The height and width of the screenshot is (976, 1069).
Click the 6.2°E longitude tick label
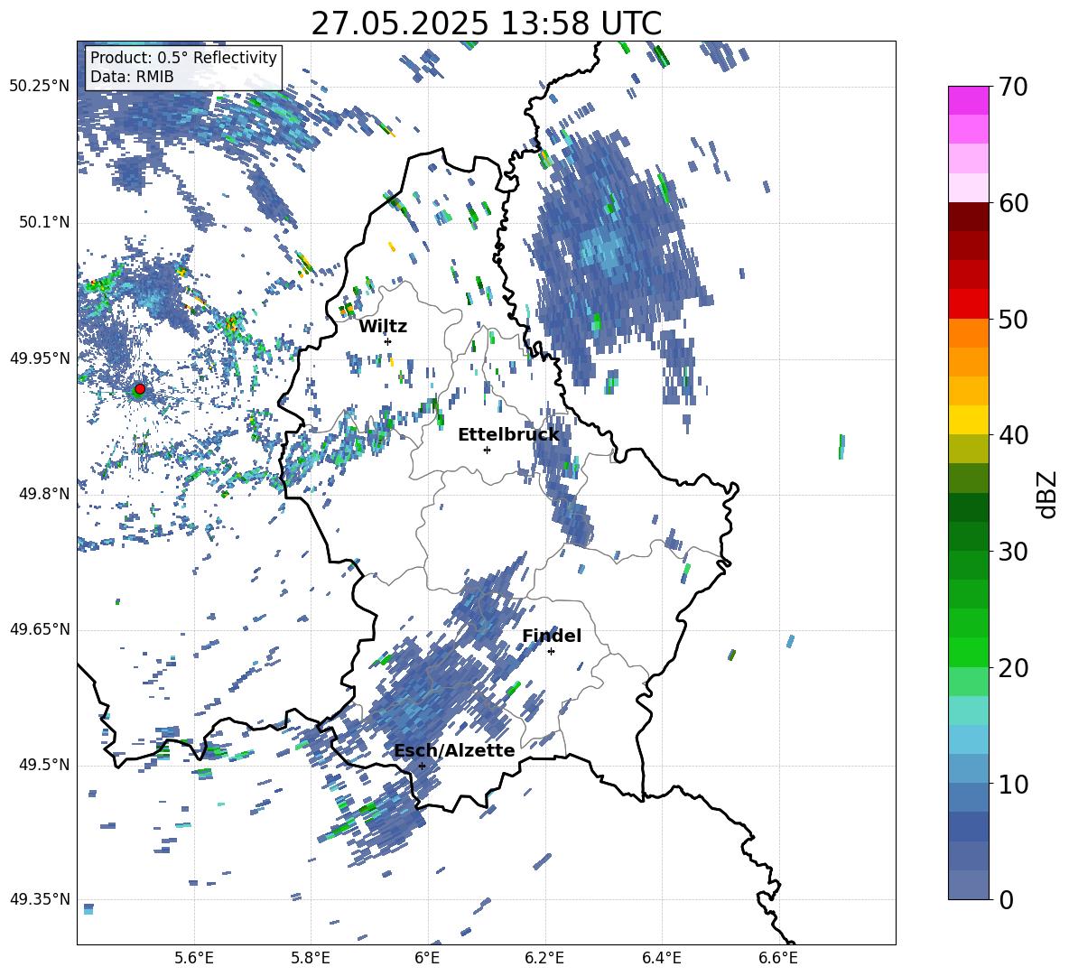[x=544, y=959]
